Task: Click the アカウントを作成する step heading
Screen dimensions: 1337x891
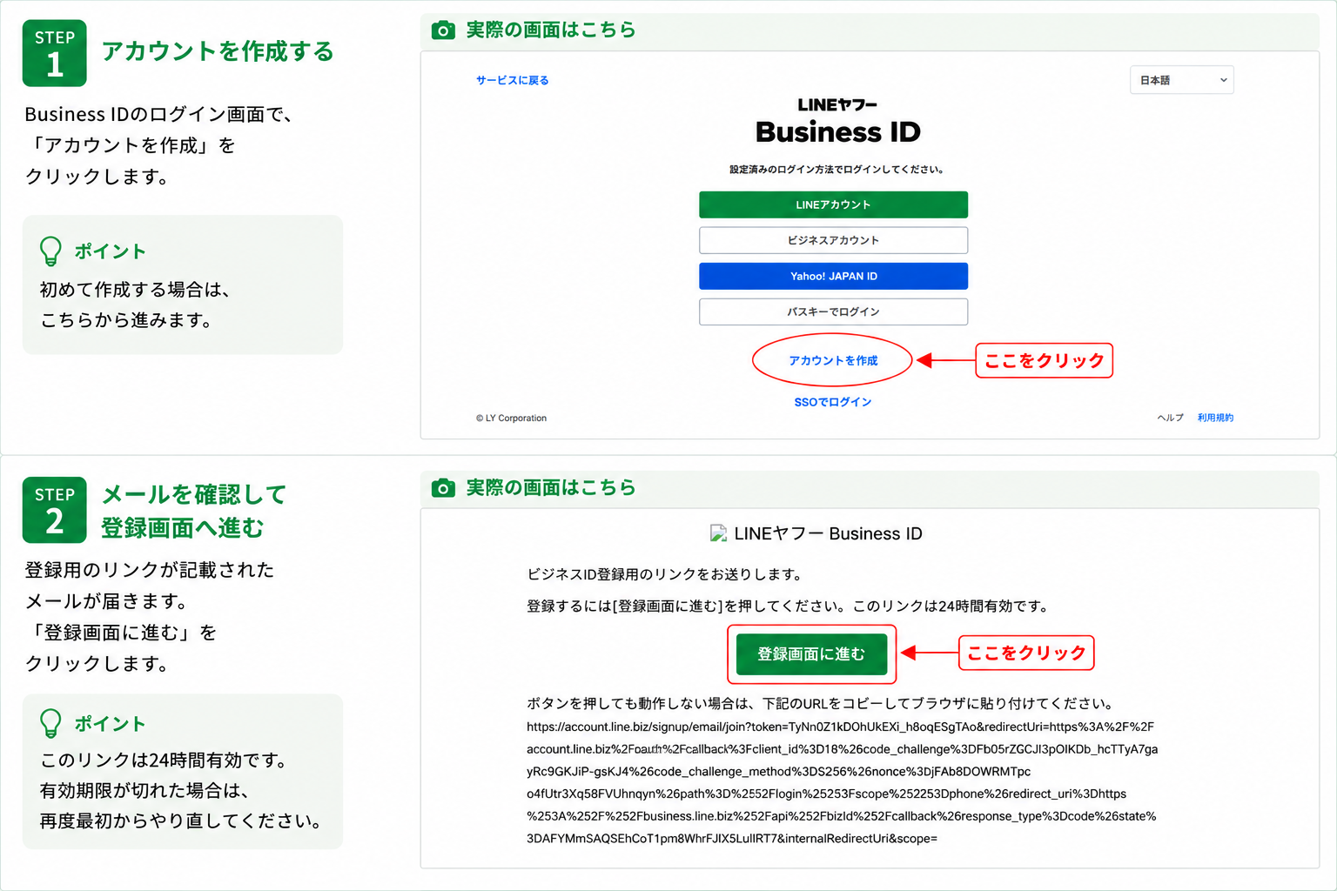Action: (218, 51)
